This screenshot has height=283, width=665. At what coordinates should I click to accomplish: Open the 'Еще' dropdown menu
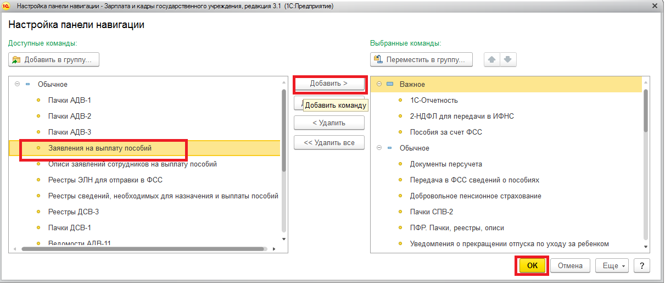pyautogui.click(x=613, y=265)
